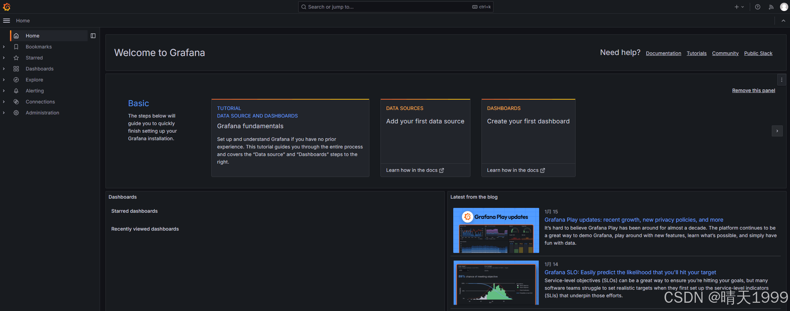The width and height of the screenshot is (790, 311).
Task: Expand the Explore section chevron
Action: tap(4, 80)
